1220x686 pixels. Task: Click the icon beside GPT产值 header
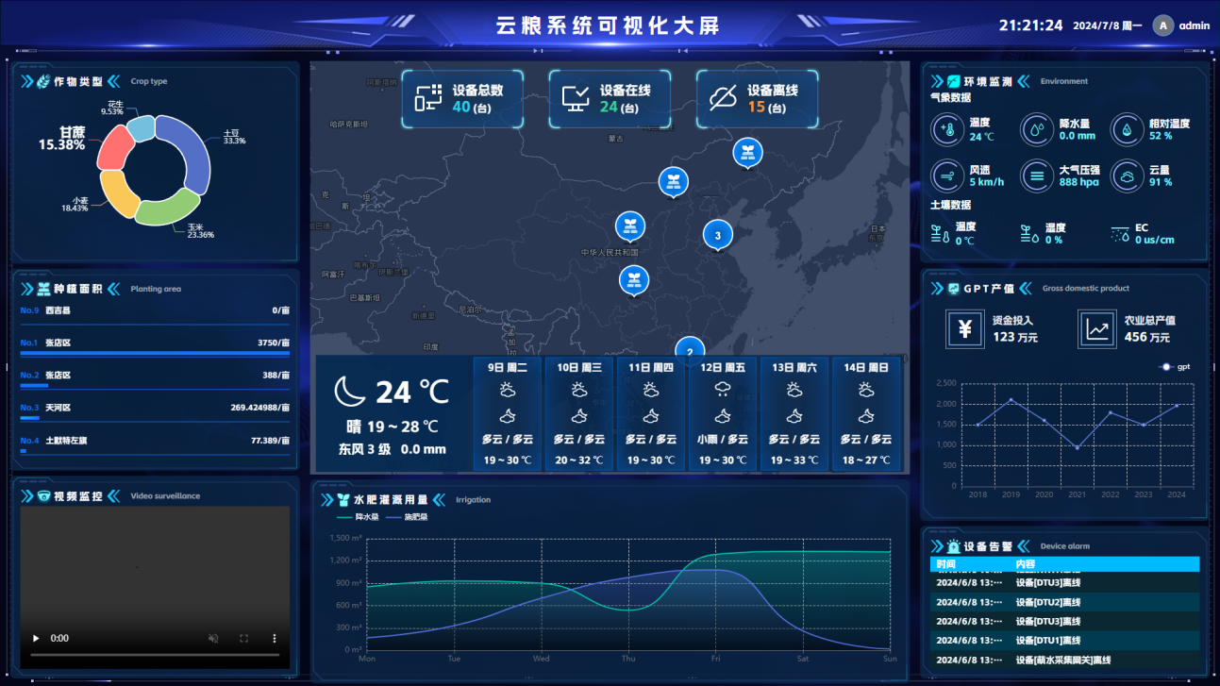point(954,288)
